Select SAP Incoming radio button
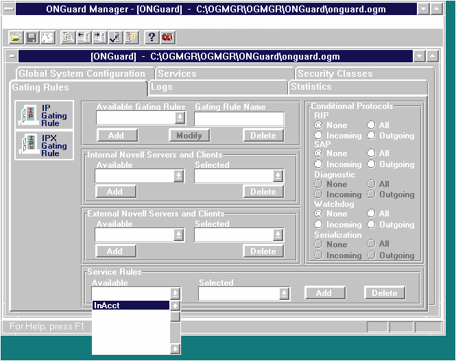The image size is (456, 361). click(318, 164)
